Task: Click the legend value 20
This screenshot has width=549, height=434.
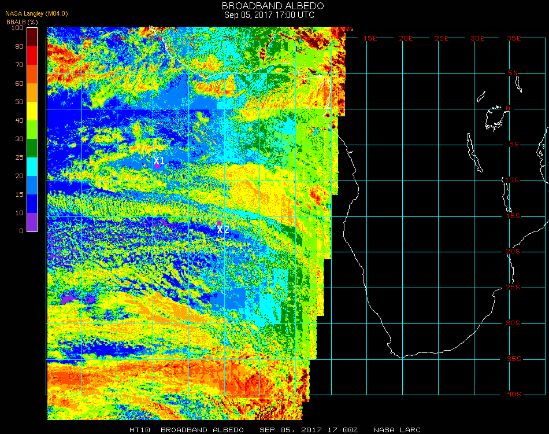Action: tap(19, 176)
